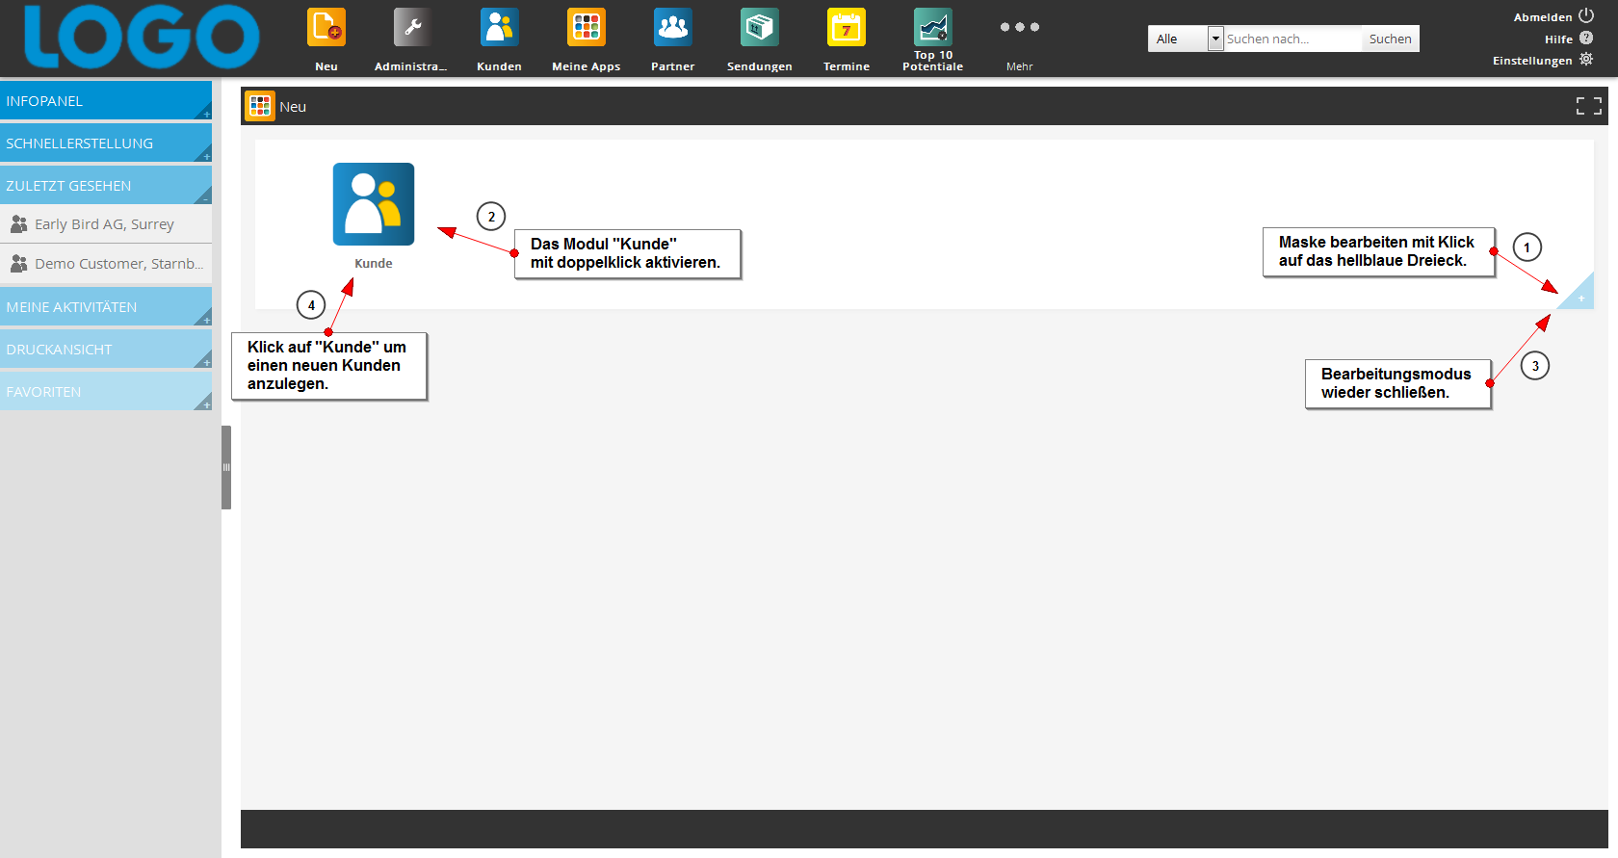The width and height of the screenshot is (1618, 858).
Task: Click the Suchen nach search field
Action: pos(1291,39)
